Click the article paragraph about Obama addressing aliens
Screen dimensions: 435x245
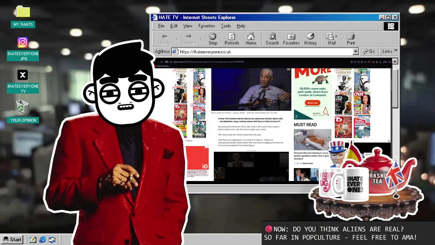click(x=250, y=120)
